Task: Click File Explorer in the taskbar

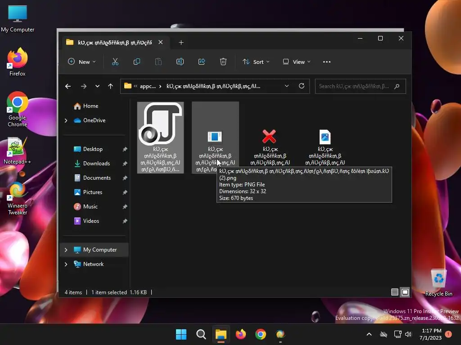Action: (x=221, y=334)
